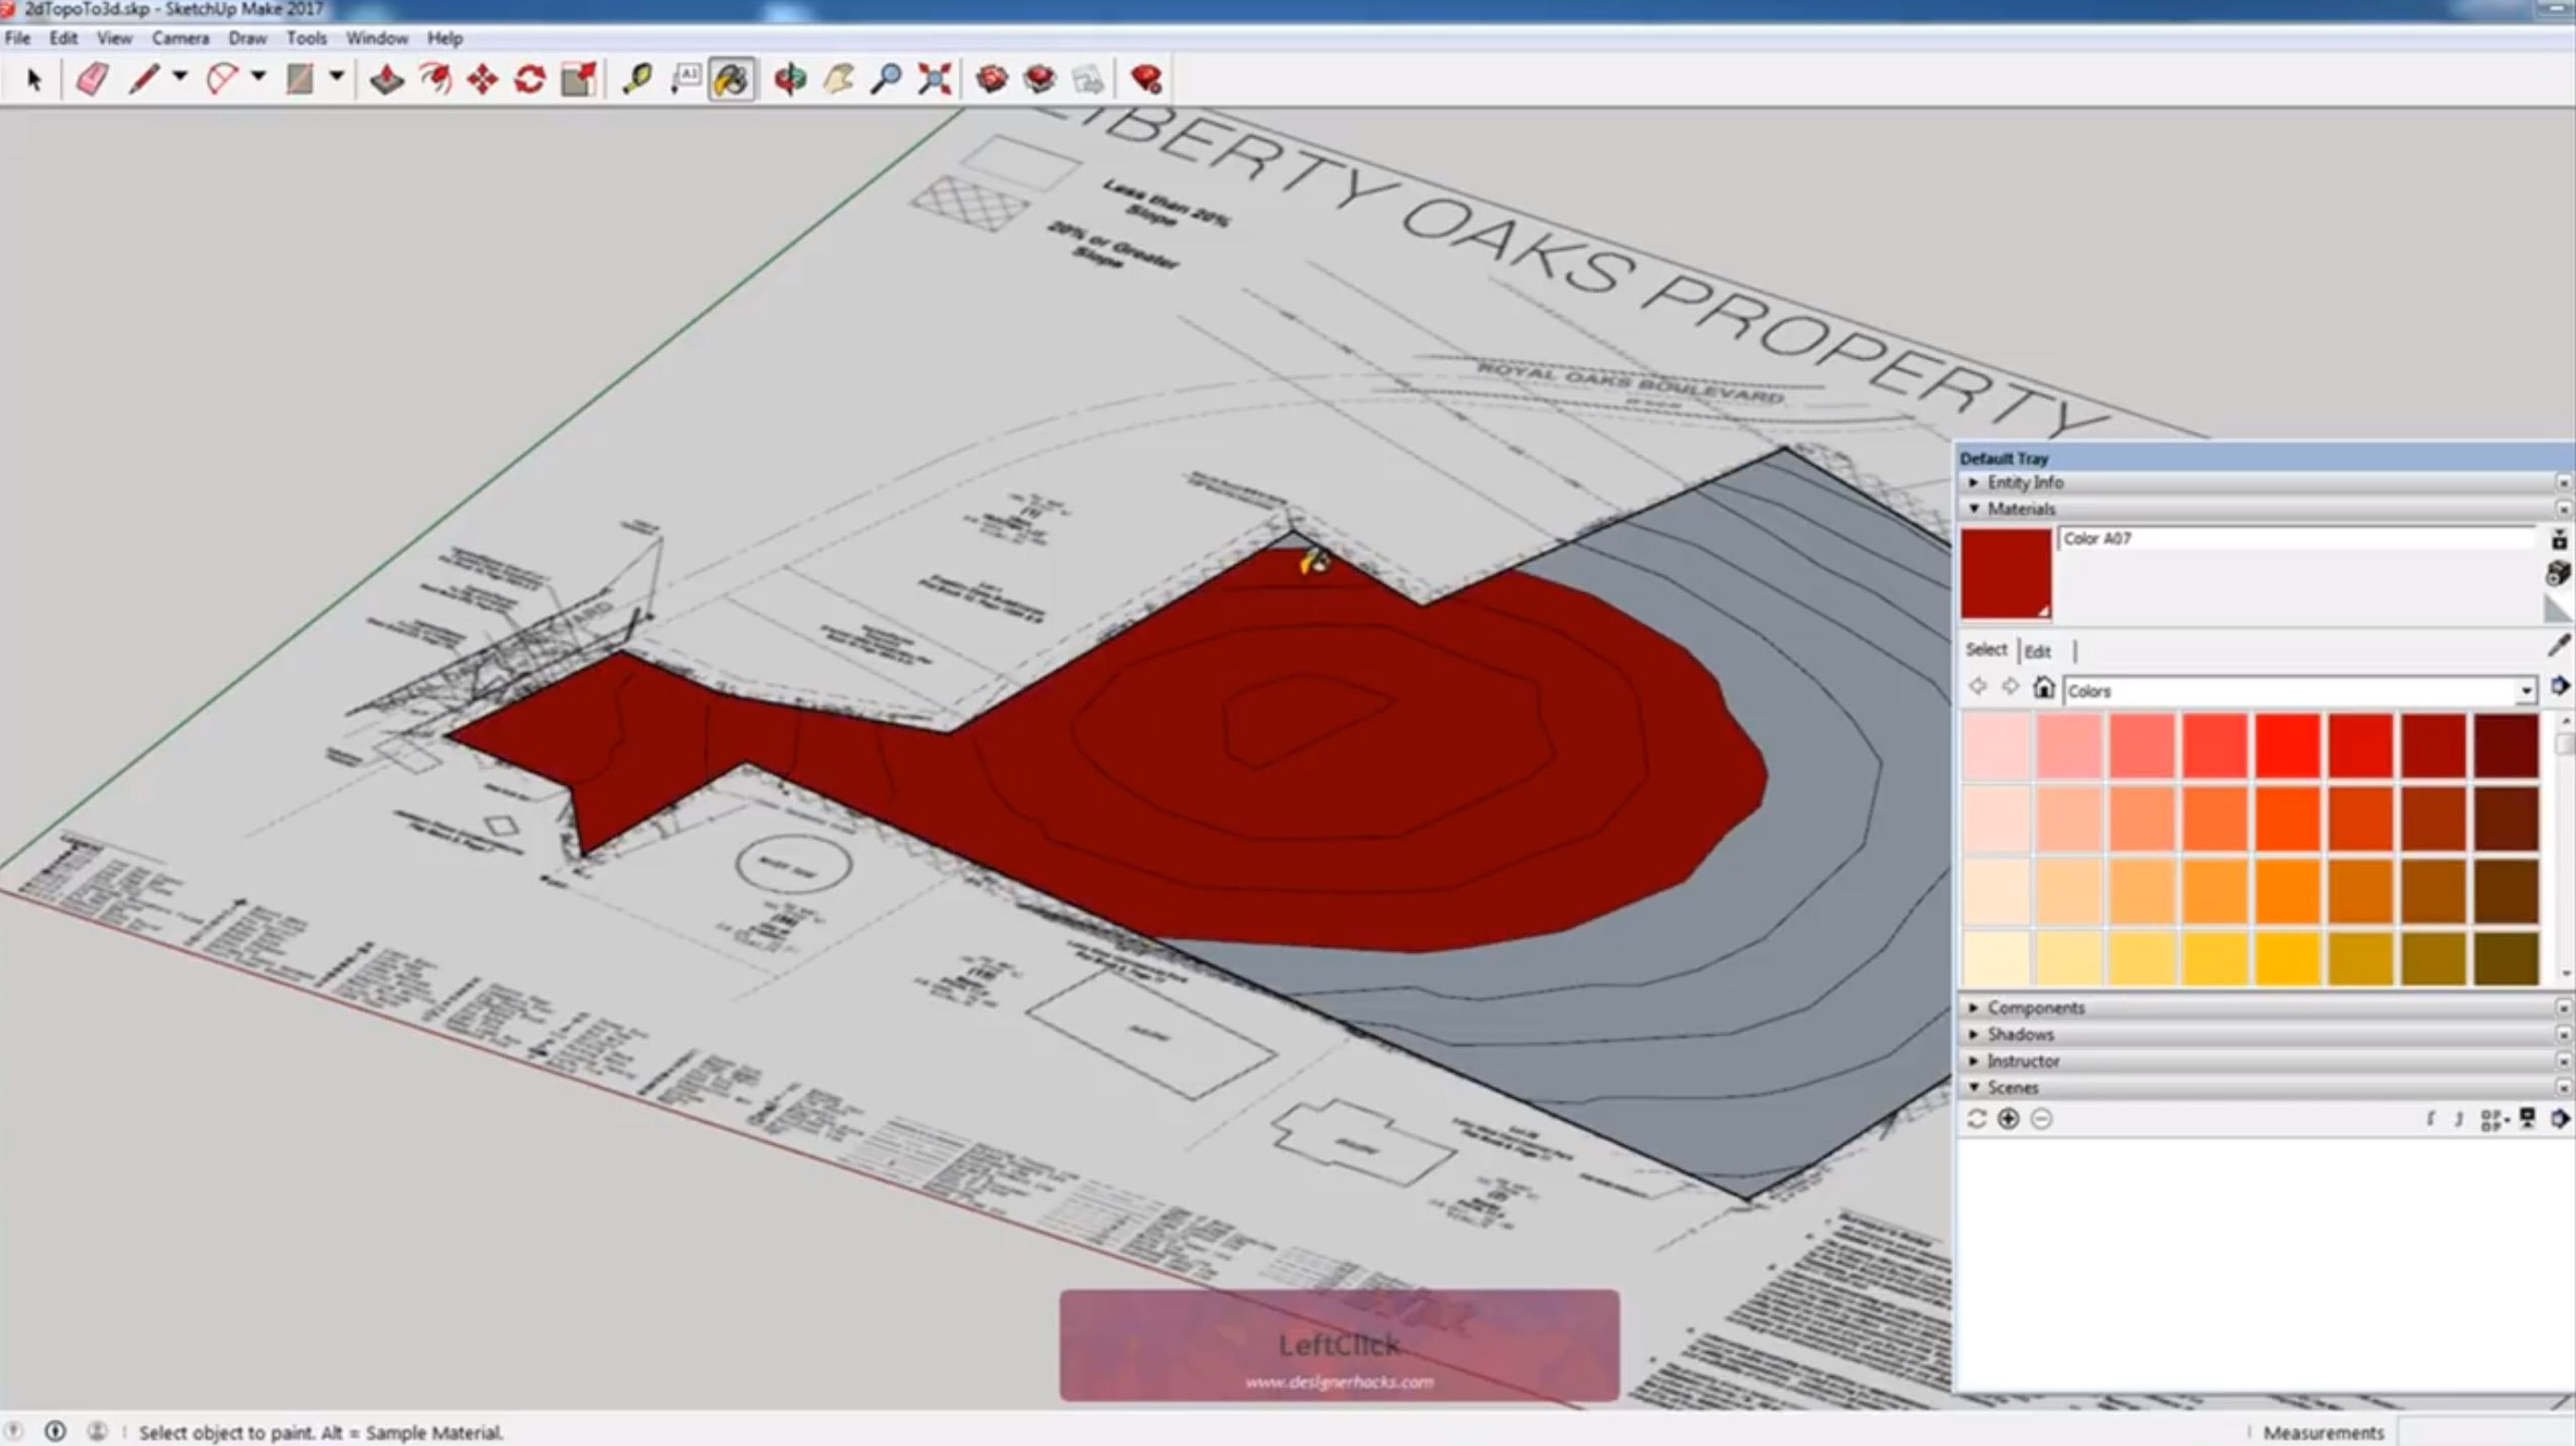The height and width of the screenshot is (1446, 2576).
Task: Click Display secondary selection pane icon
Action: click(2559, 540)
